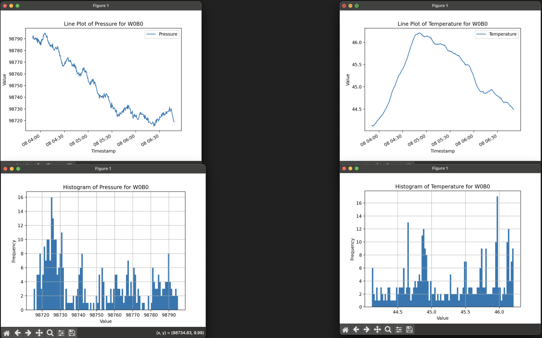The image size is (542, 338).
Task: Minimize the Pressure line plot window
Action: tap(11, 6)
